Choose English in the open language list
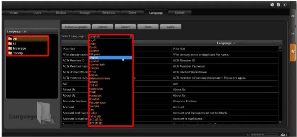This screenshot has width=297, height=137. click(x=111, y=58)
